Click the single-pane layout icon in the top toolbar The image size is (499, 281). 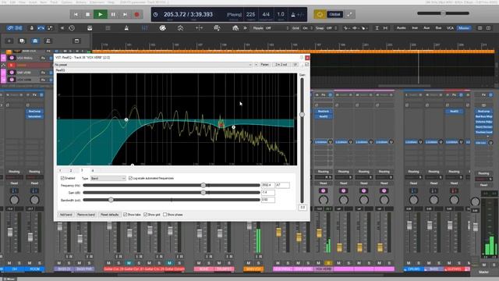pos(480,28)
